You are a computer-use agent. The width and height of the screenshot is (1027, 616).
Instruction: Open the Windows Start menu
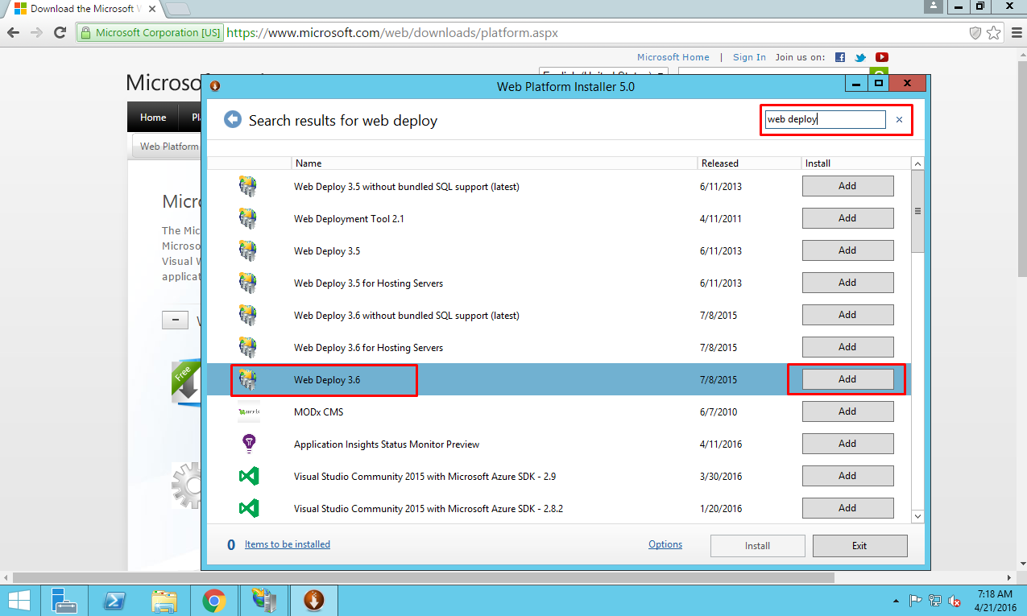tap(19, 601)
